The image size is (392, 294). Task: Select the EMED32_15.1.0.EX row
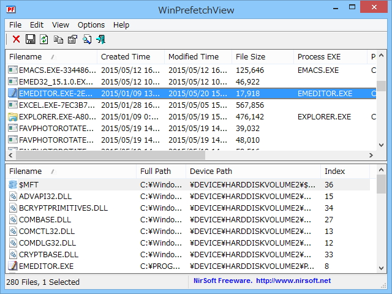(x=191, y=81)
